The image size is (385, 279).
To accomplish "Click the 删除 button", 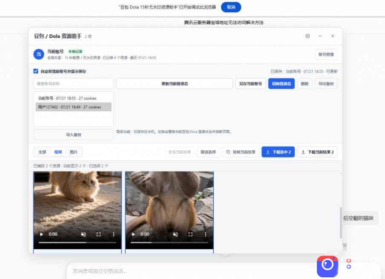I will [305, 84].
